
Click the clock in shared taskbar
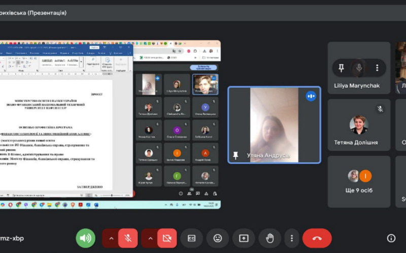coord(209,205)
